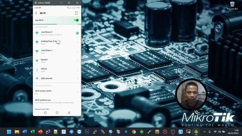
Task: Click the Wi-Fi signal icon beside Just Share 1
Action: [37, 51]
